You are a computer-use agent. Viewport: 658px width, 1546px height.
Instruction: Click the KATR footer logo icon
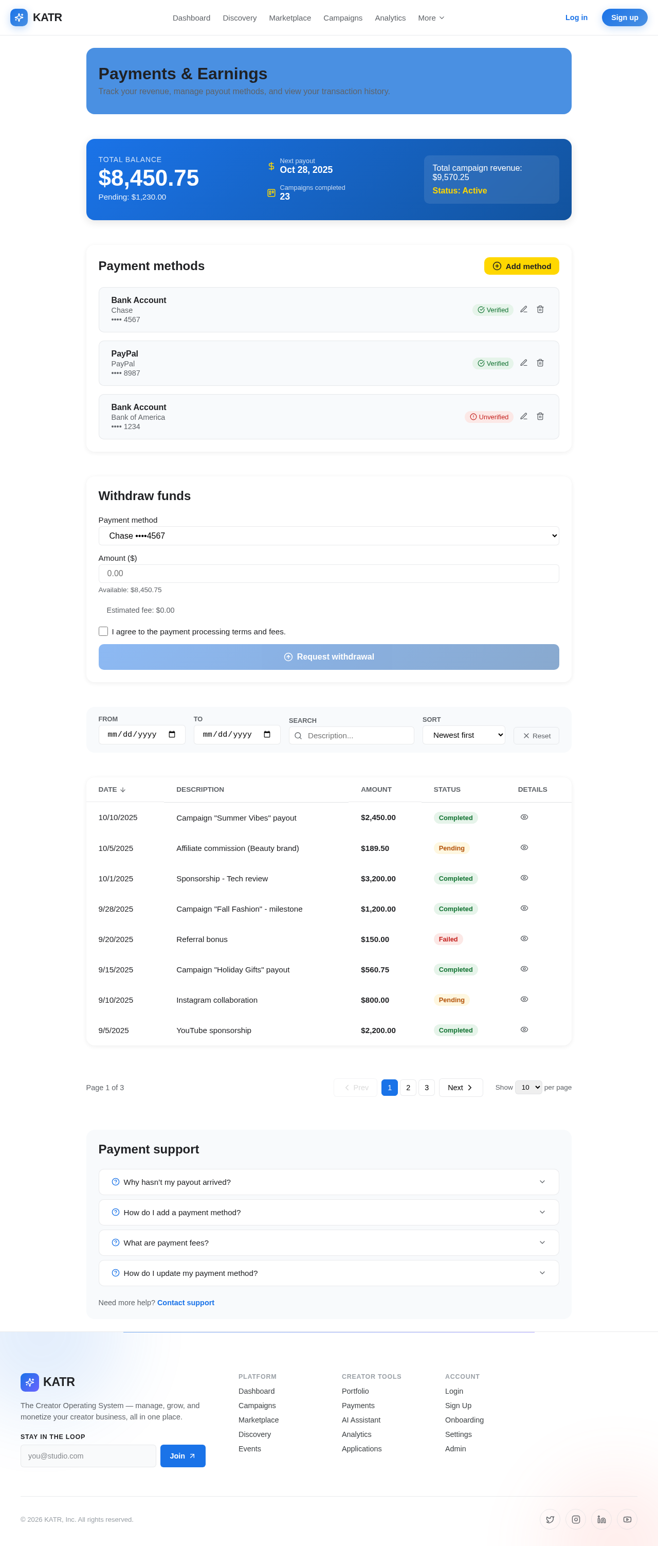click(29, 1381)
